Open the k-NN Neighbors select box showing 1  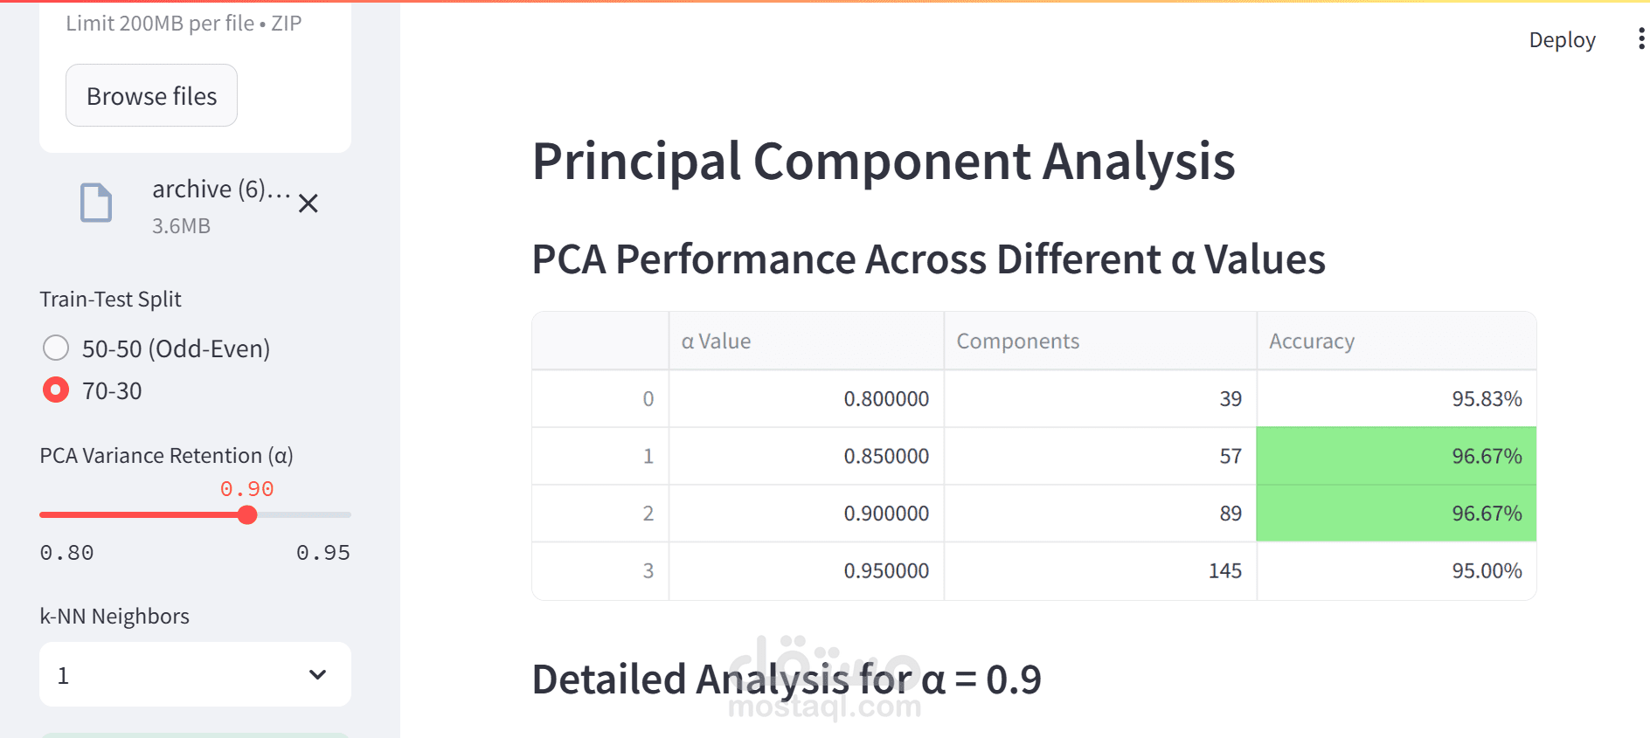point(195,674)
